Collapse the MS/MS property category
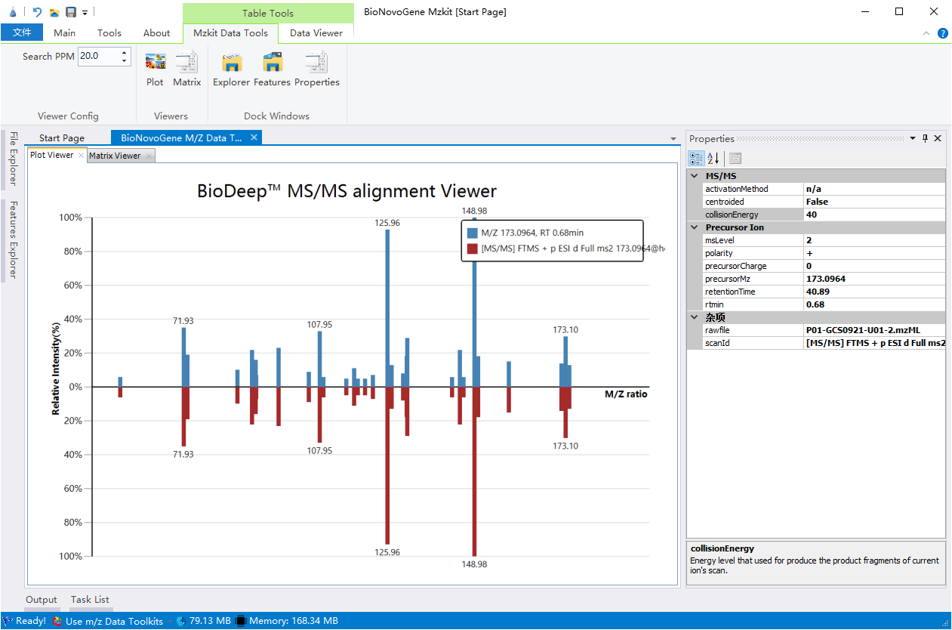The width and height of the screenshot is (952, 630). [x=694, y=176]
